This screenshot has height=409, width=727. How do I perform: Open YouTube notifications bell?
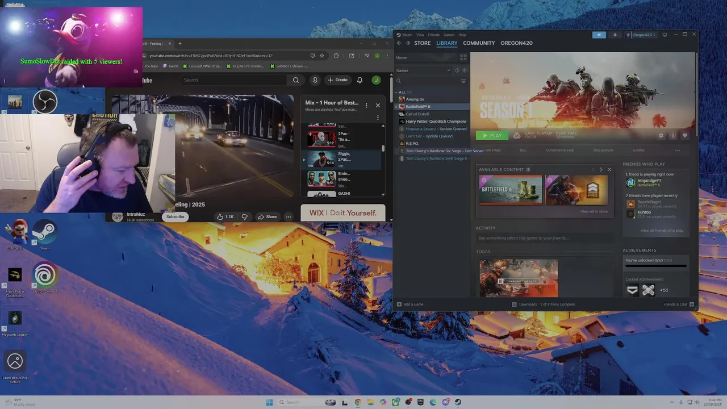(360, 80)
